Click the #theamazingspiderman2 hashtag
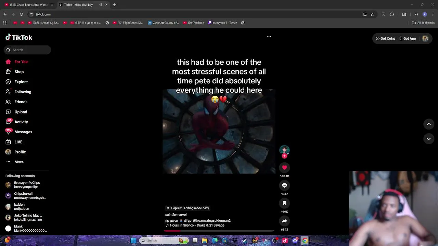Viewport: 438px width, 246px height. 211,221
